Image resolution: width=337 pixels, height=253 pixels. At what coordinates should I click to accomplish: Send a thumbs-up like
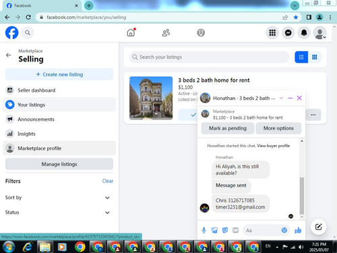[x=298, y=230]
